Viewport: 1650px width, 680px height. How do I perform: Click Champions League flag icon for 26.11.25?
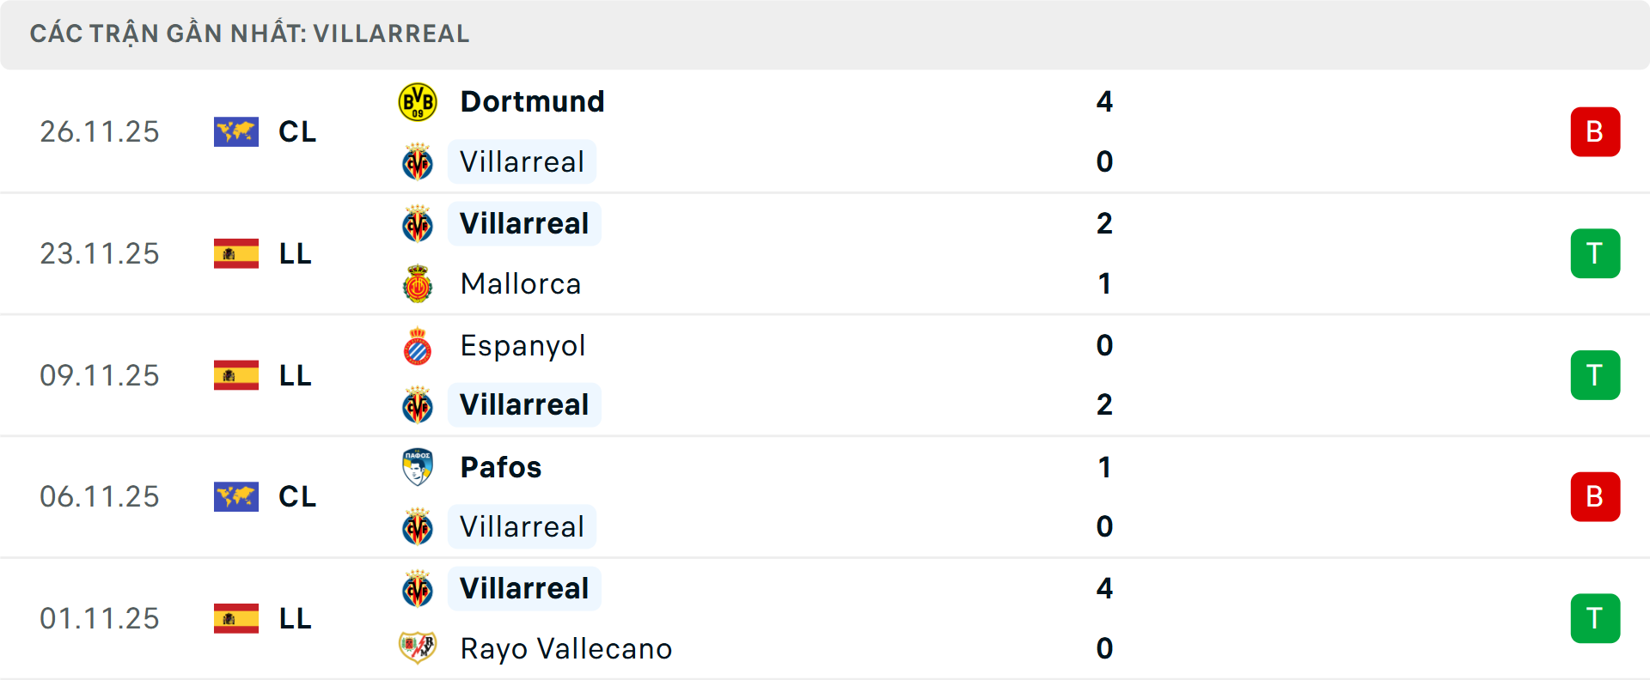tap(236, 132)
